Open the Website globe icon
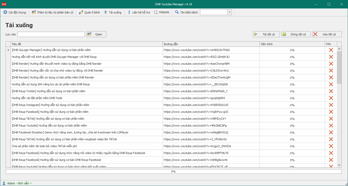 click(156, 12)
